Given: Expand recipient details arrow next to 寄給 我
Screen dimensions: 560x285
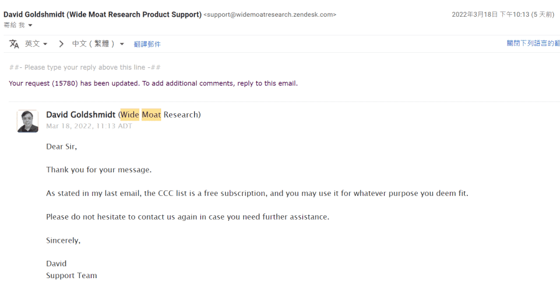Looking at the screenshot, I should 30,25.
